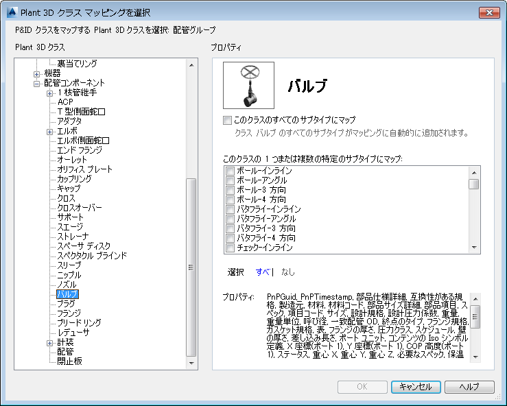Select スペーサ ディスク tree item
Screen dimensions: 507x406
(x=84, y=246)
